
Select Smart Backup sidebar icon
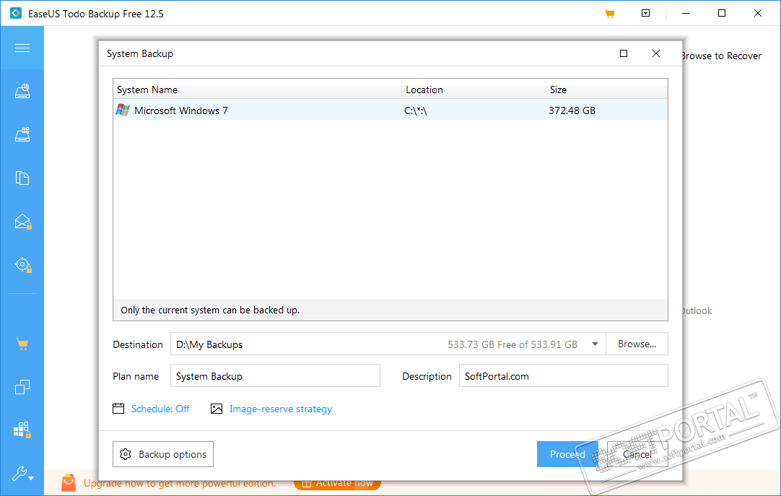(x=23, y=265)
